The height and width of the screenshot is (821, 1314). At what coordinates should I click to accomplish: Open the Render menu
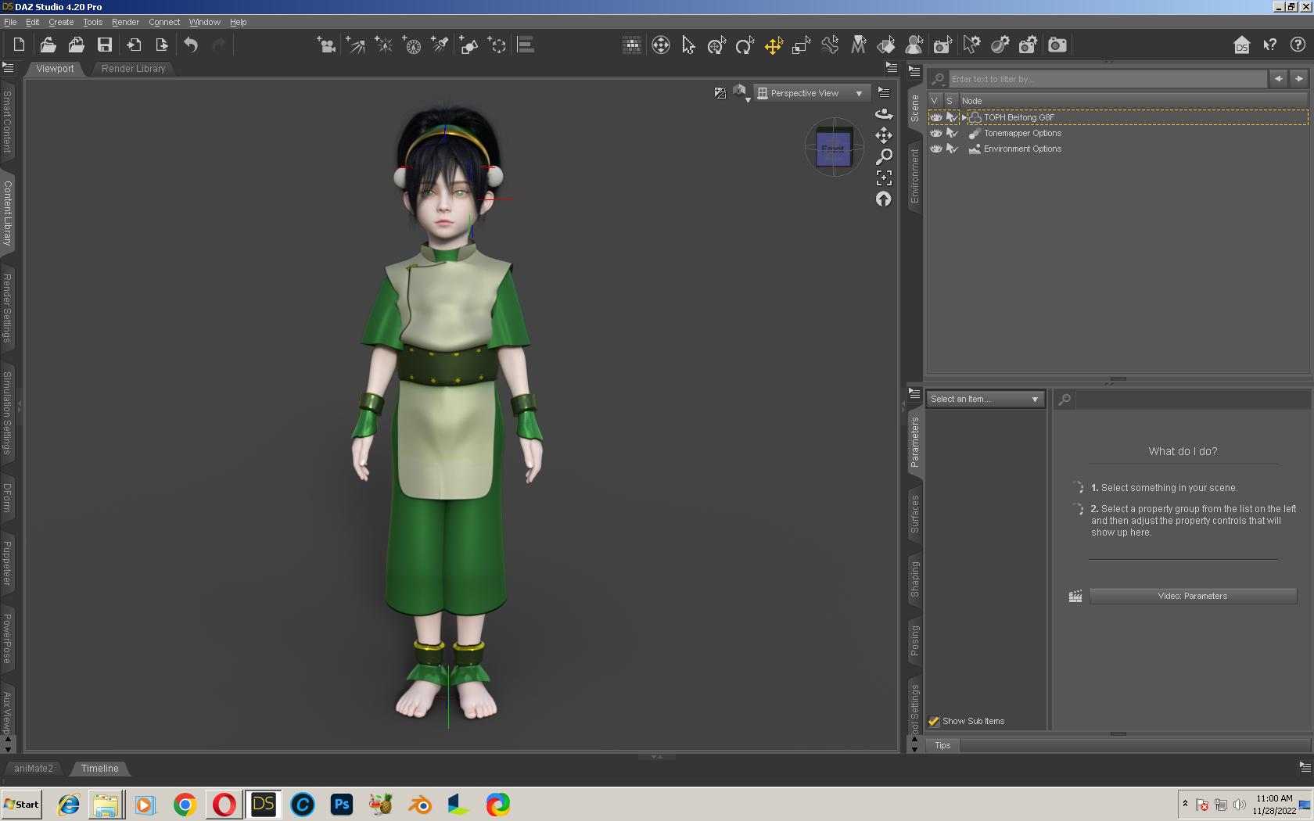tap(125, 22)
